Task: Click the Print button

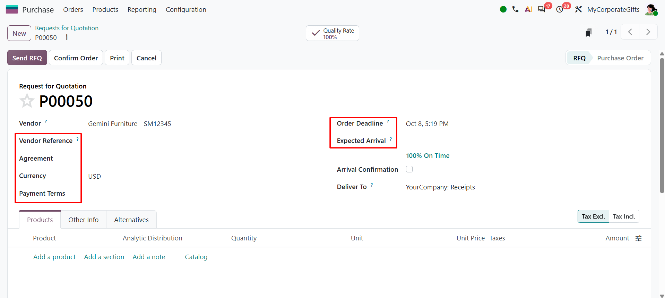Action: pos(117,58)
